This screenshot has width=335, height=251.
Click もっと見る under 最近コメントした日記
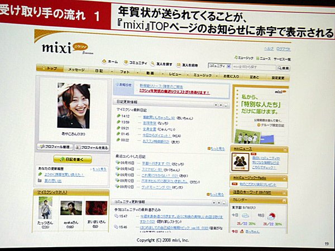(x=216, y=194)
